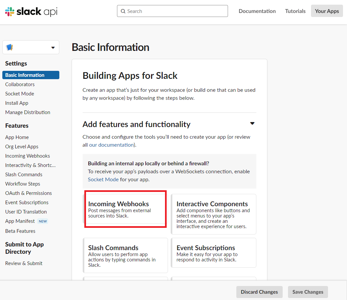Click the app icon in the selector

pos(10,48)
